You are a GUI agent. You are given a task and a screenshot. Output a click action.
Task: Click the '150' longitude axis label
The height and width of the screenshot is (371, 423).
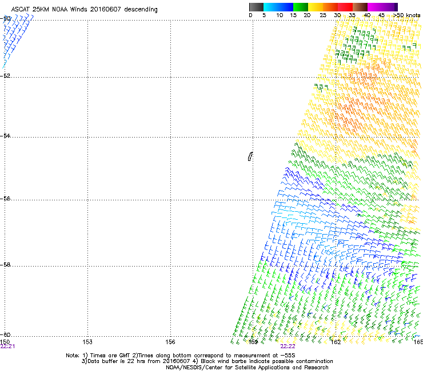[x=5, y=342]
